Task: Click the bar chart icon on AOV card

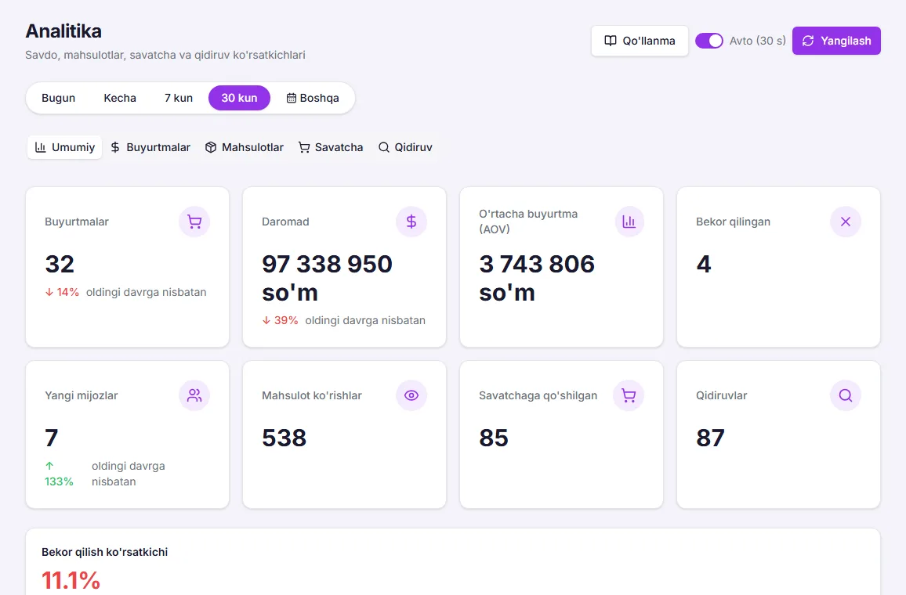Action: [x=629, y=222]
